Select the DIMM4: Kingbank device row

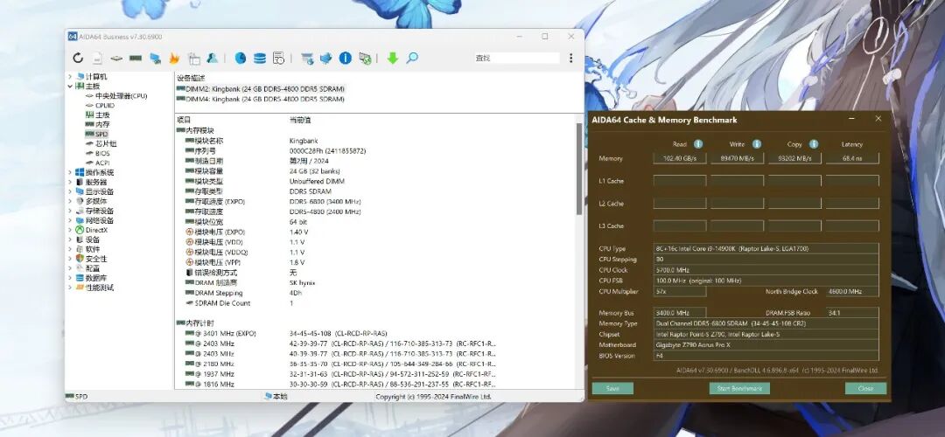click(x=261, y=99)
